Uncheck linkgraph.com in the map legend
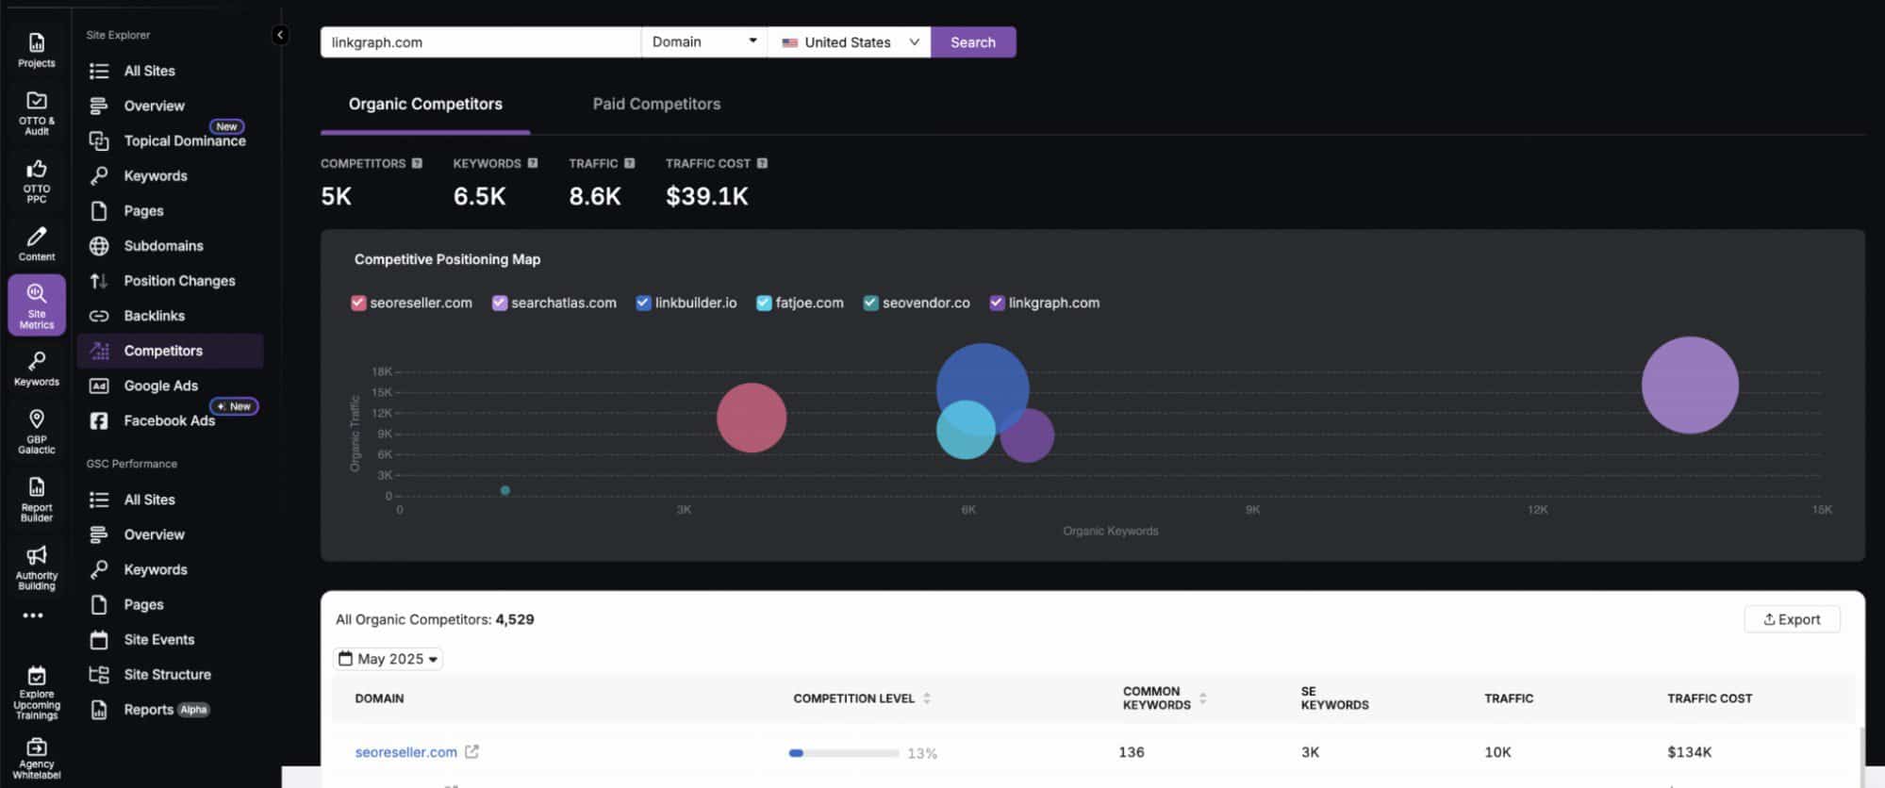 [997, 303]
